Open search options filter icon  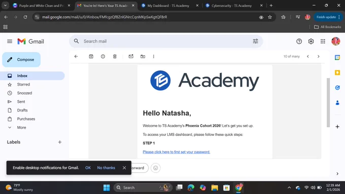[255, 41]
